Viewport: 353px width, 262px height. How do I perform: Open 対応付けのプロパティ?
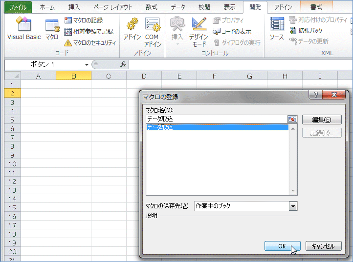tap(318, 20)
